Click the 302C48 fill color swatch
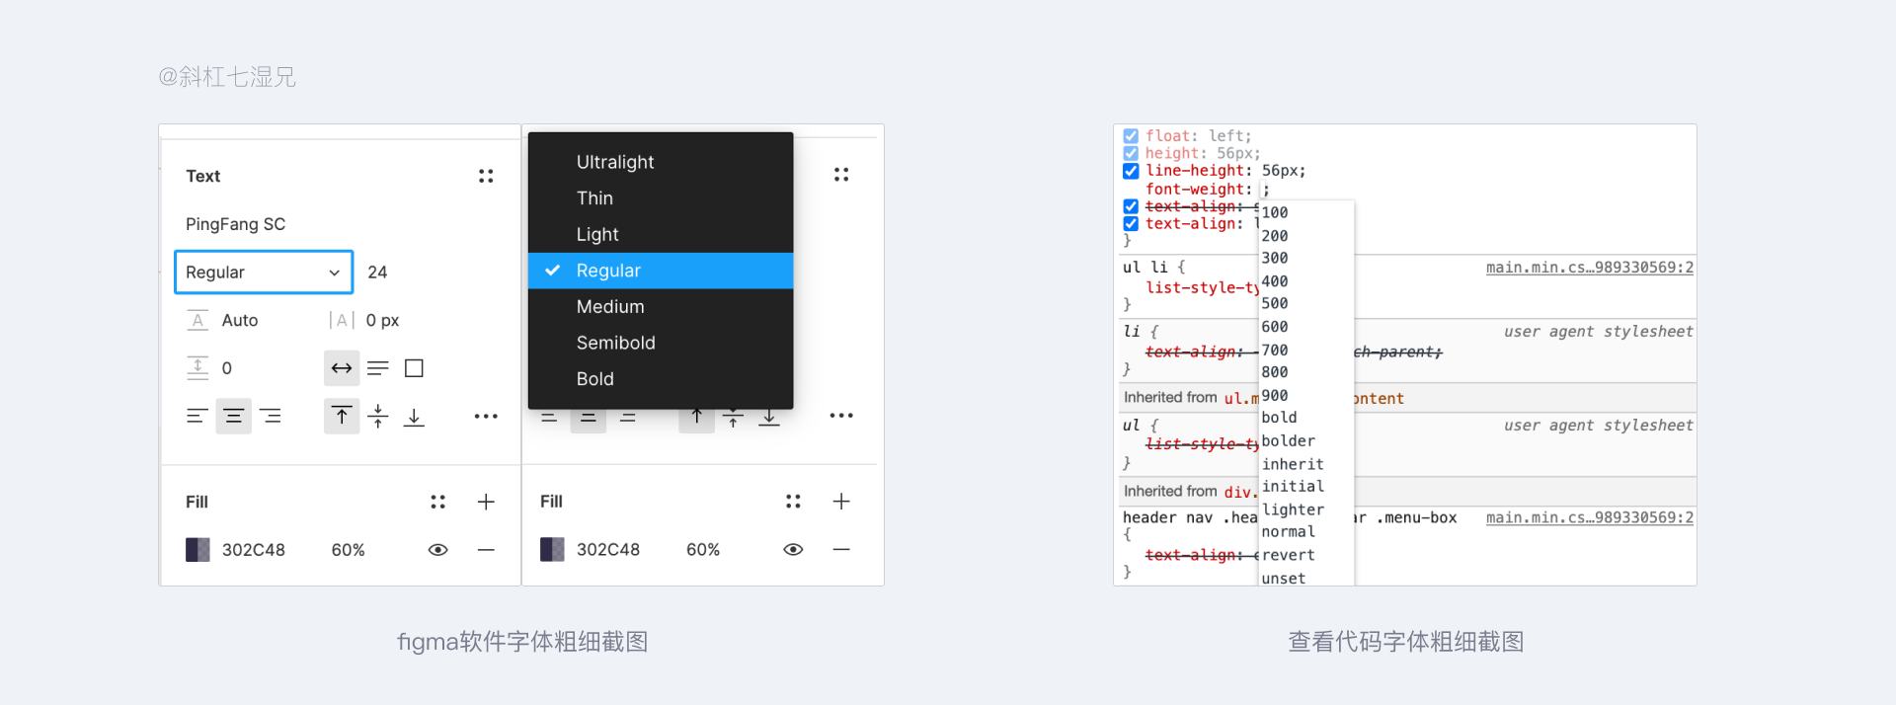Image resolution: width=1896 pixels, height=705 pixels. (x=197, y=550)
